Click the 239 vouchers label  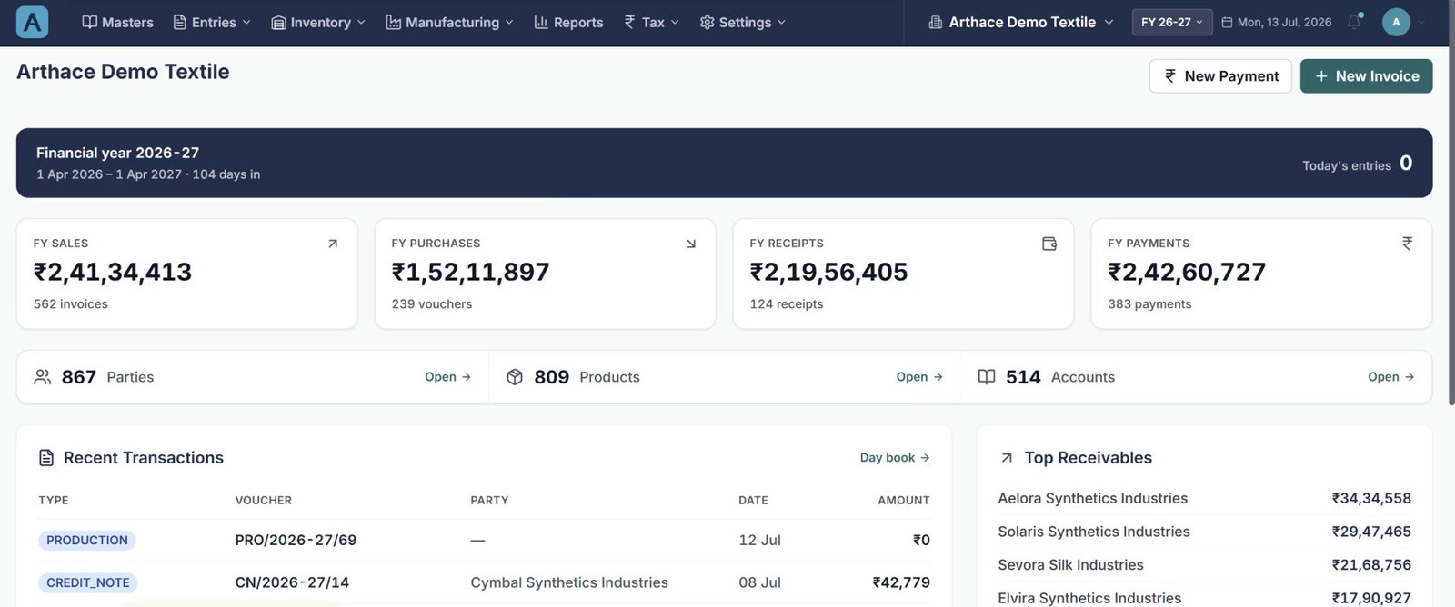pos(432,304)
